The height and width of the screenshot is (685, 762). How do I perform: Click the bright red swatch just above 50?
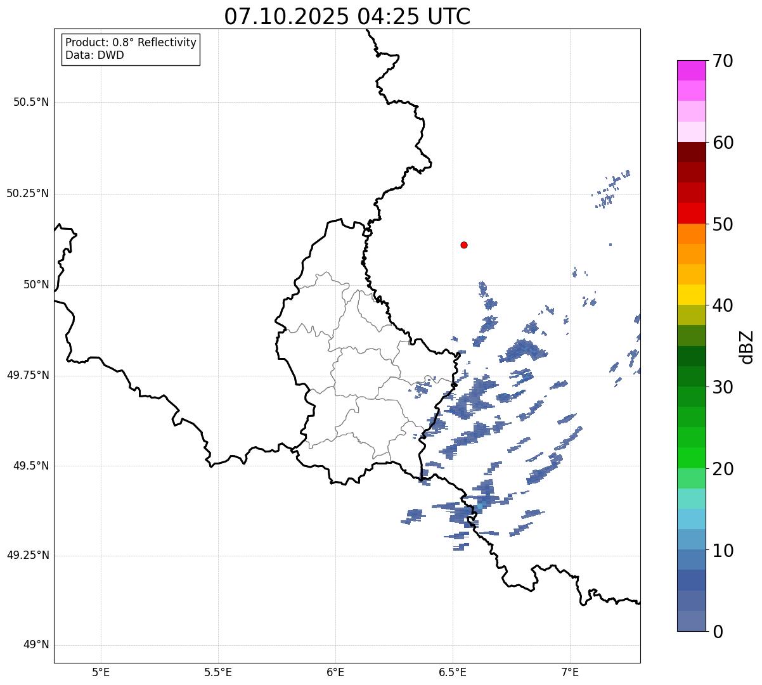click(691, 213)
